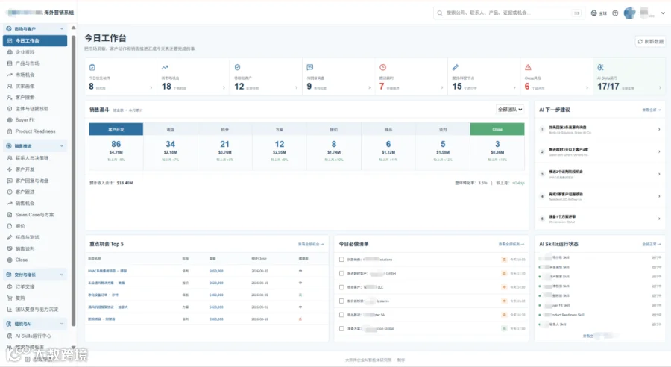This screenshot has height=367, width=671.
Task: Click the 刷新数据 refresh button
Action: (650, 42)
